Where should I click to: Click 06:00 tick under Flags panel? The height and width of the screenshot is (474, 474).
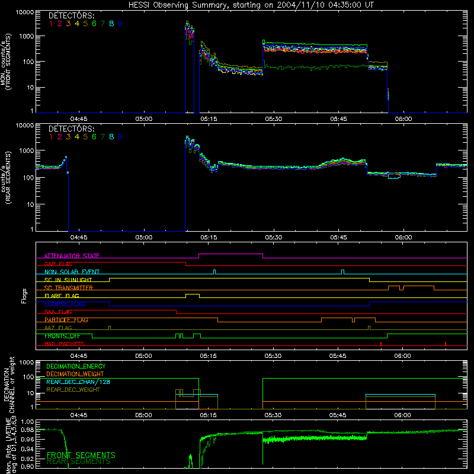pyautogui.click(x=402, y=356)
